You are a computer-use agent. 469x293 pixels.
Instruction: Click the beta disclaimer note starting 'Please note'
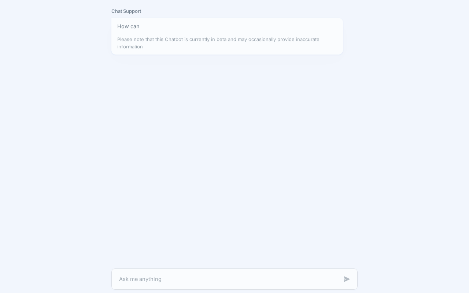[x=218, y=43]
